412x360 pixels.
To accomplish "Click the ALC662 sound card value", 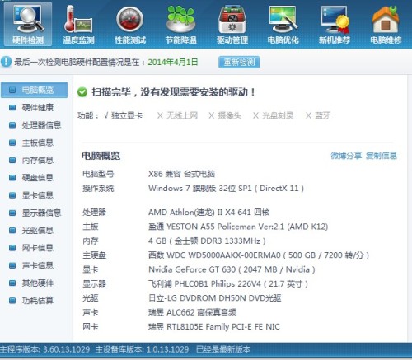I will 192,312.
